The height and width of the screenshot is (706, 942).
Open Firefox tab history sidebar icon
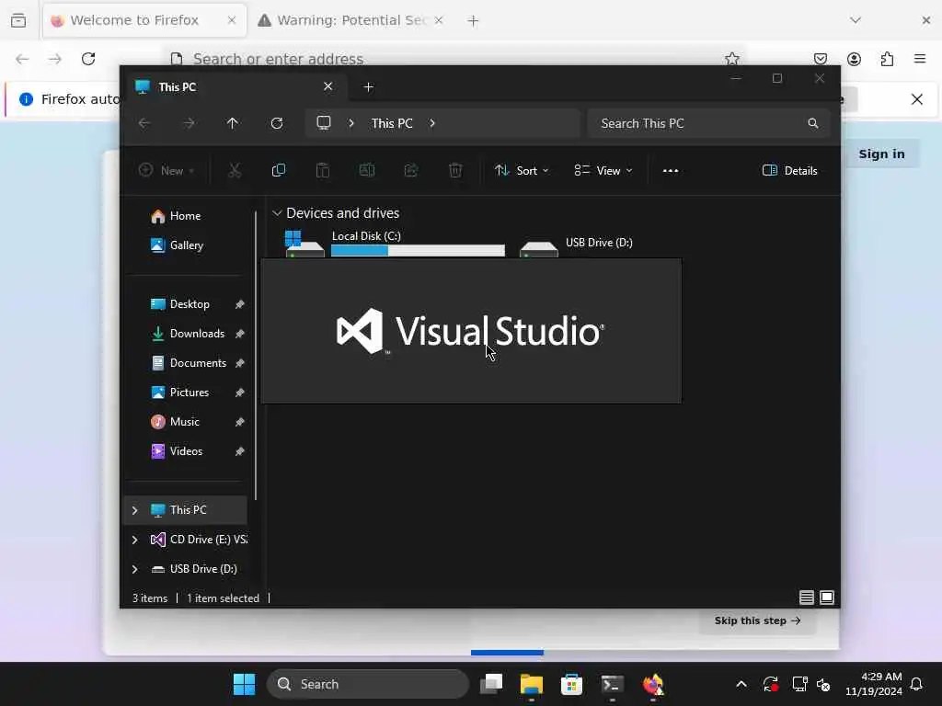18,20
